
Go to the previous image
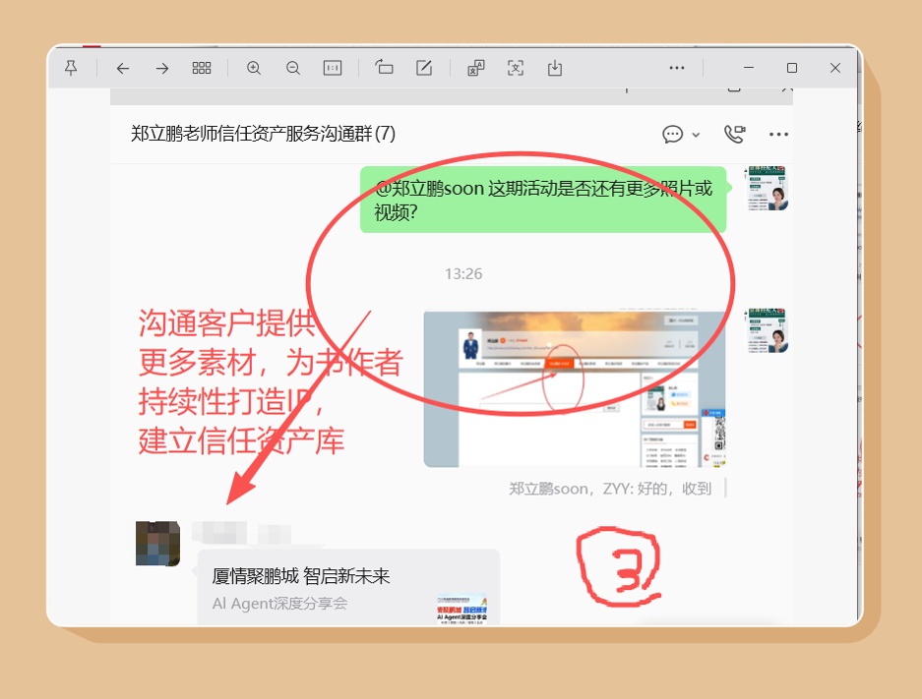tap(122, 68)
